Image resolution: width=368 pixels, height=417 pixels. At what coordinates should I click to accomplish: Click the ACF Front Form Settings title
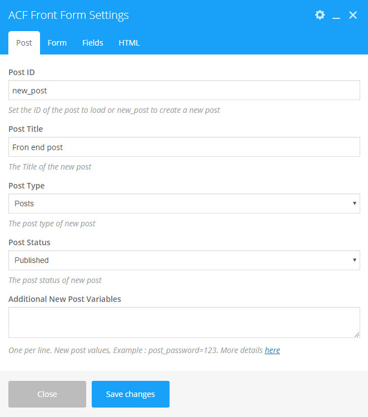click(x=68, y=15)
